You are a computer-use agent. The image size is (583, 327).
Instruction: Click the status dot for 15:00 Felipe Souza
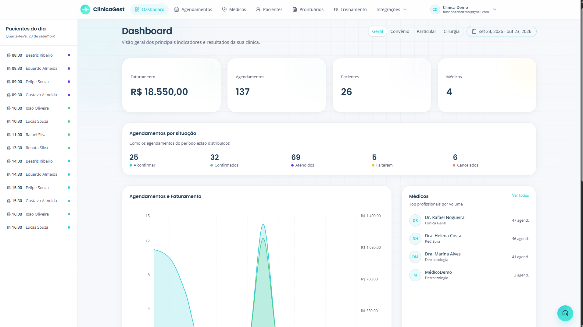[x=69, y=188]
